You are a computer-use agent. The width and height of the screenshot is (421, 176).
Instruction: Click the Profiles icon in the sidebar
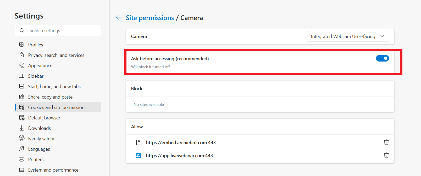22,45
